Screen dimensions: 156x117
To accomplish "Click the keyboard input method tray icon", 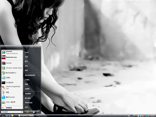I will click(129, 116).
